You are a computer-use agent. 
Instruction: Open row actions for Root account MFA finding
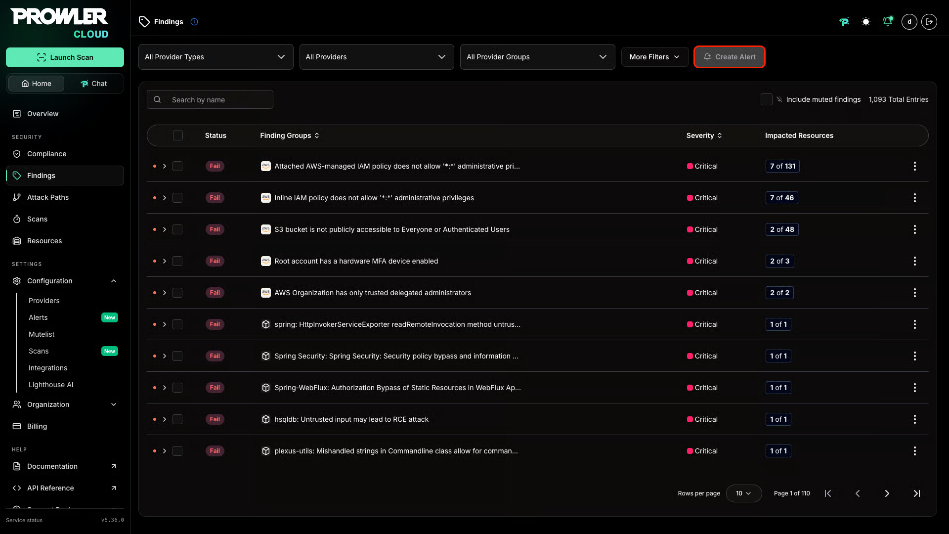click(x=915, y=261)
